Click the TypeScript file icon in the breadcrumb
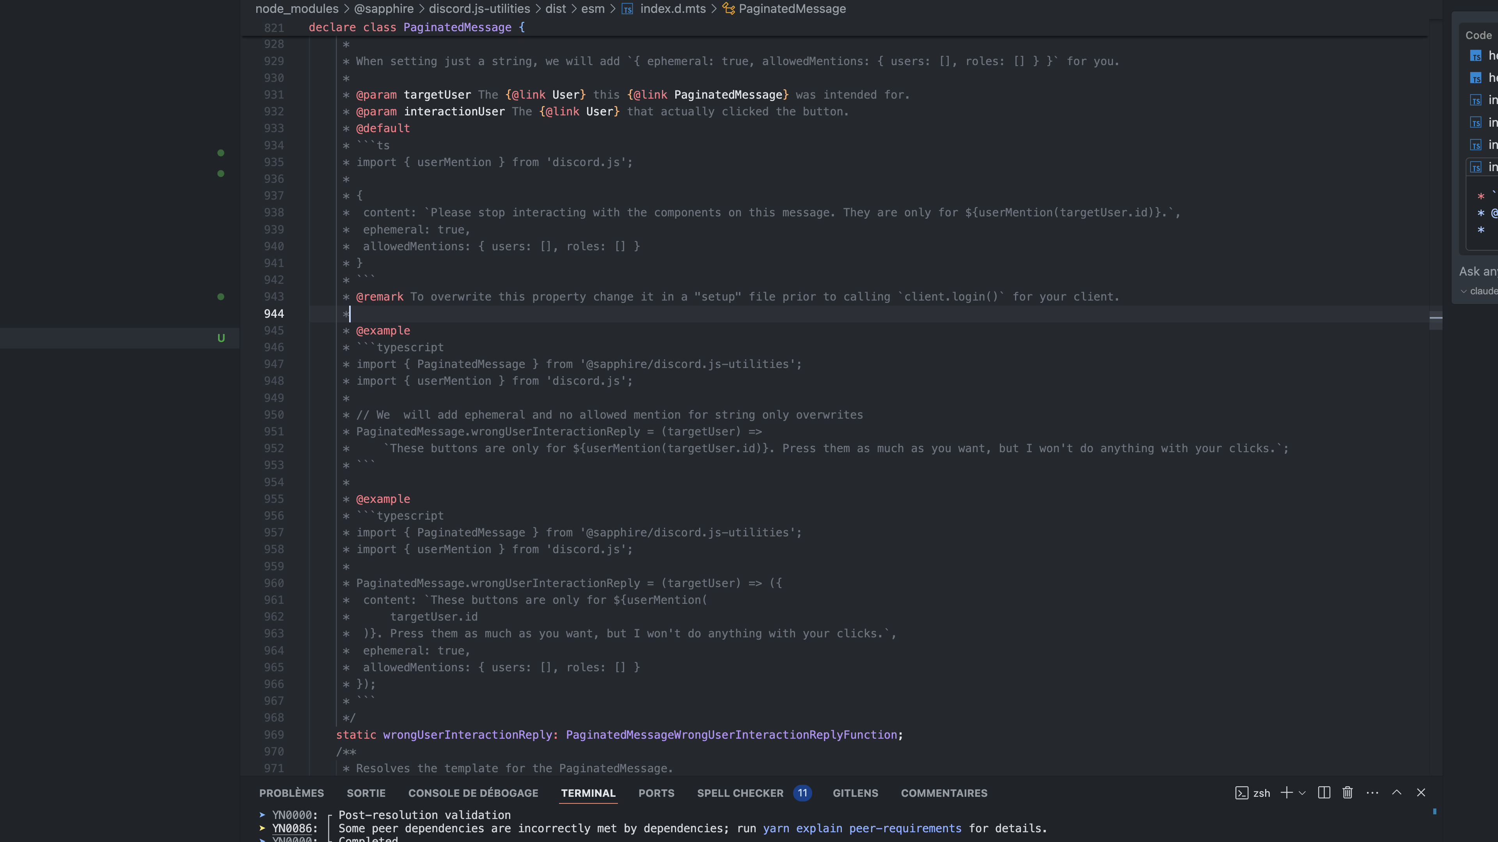The image size is (1498, 842). [x=627, y=9]
